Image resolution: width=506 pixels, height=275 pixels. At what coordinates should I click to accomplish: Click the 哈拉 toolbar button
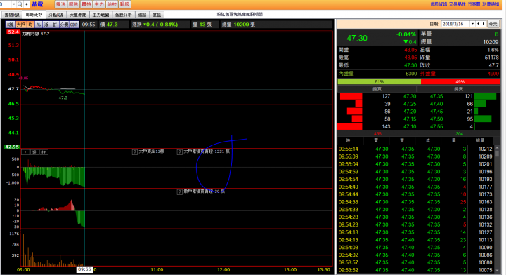pos(112,4)
